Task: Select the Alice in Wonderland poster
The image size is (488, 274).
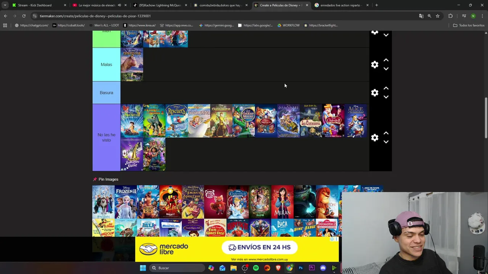Action: pos(355,121)
